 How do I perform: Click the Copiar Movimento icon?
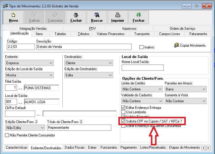point(176,45)
